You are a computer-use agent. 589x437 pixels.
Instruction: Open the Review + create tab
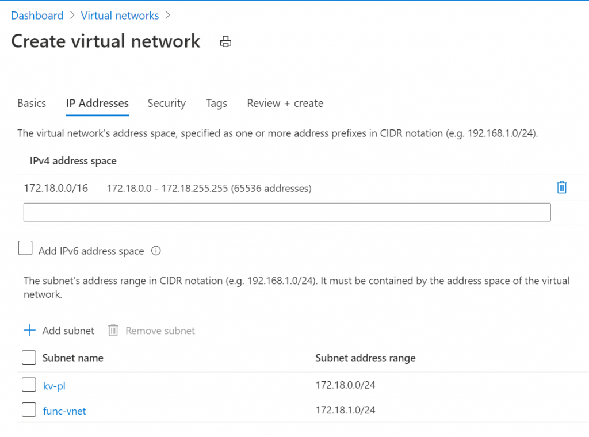point(285,103)
